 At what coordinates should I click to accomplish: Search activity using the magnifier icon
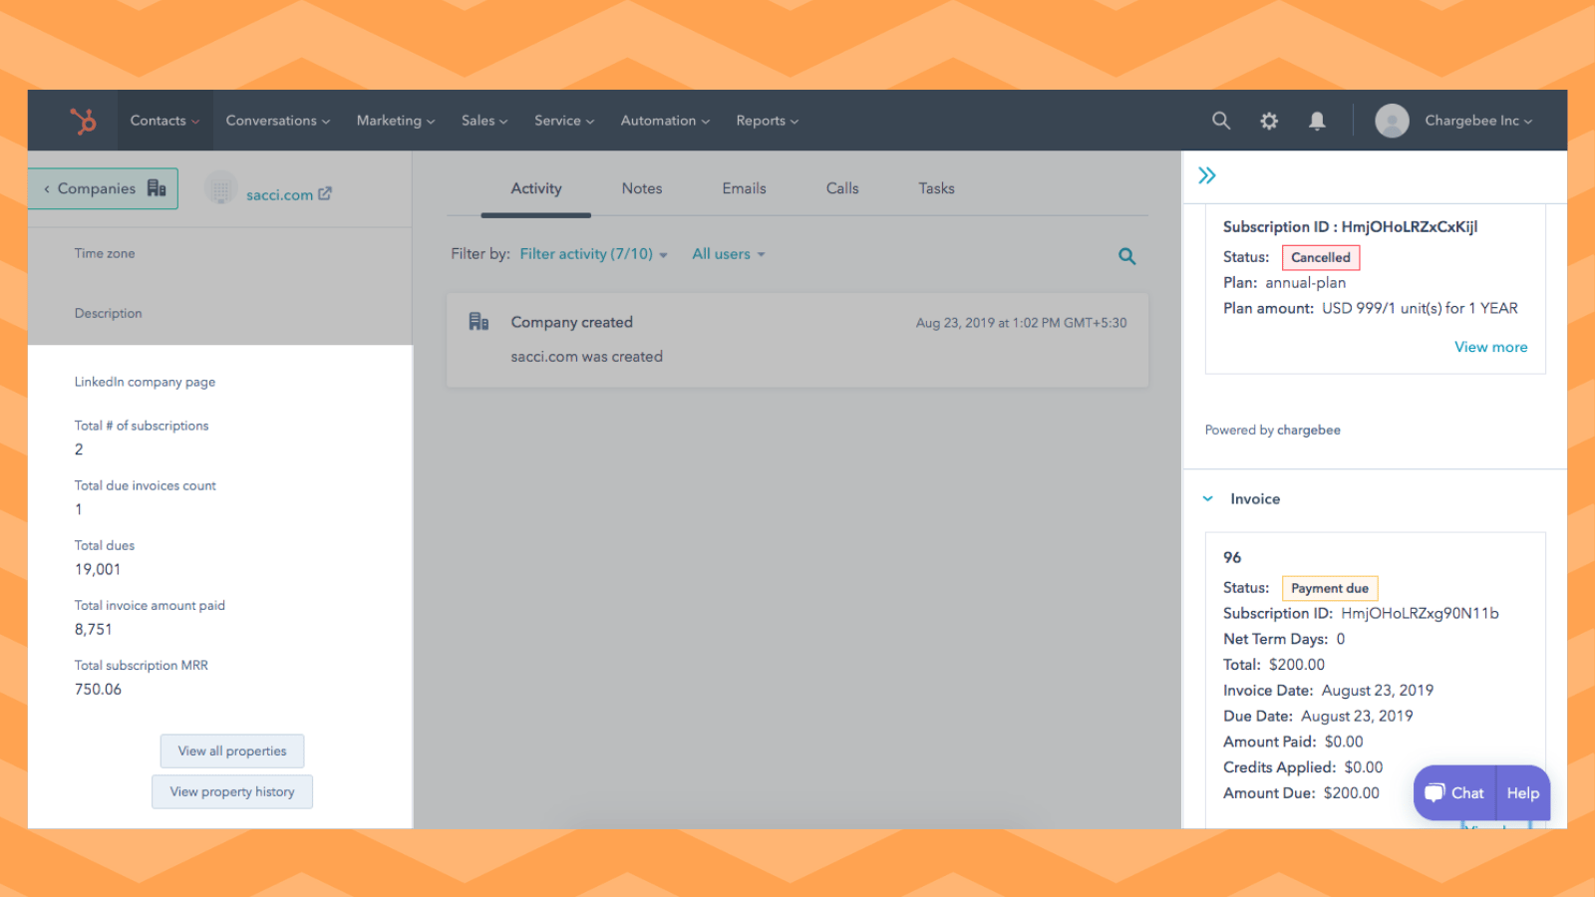pos(1126,256)
